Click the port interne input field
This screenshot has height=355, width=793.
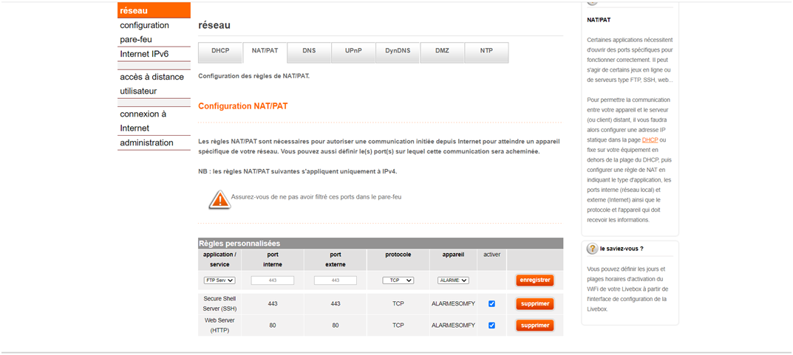click(x=273, y=280)
